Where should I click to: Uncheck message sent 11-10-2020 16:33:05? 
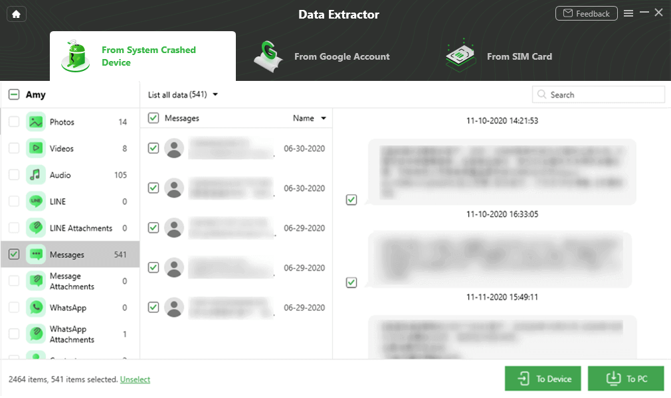click(351, 283)
